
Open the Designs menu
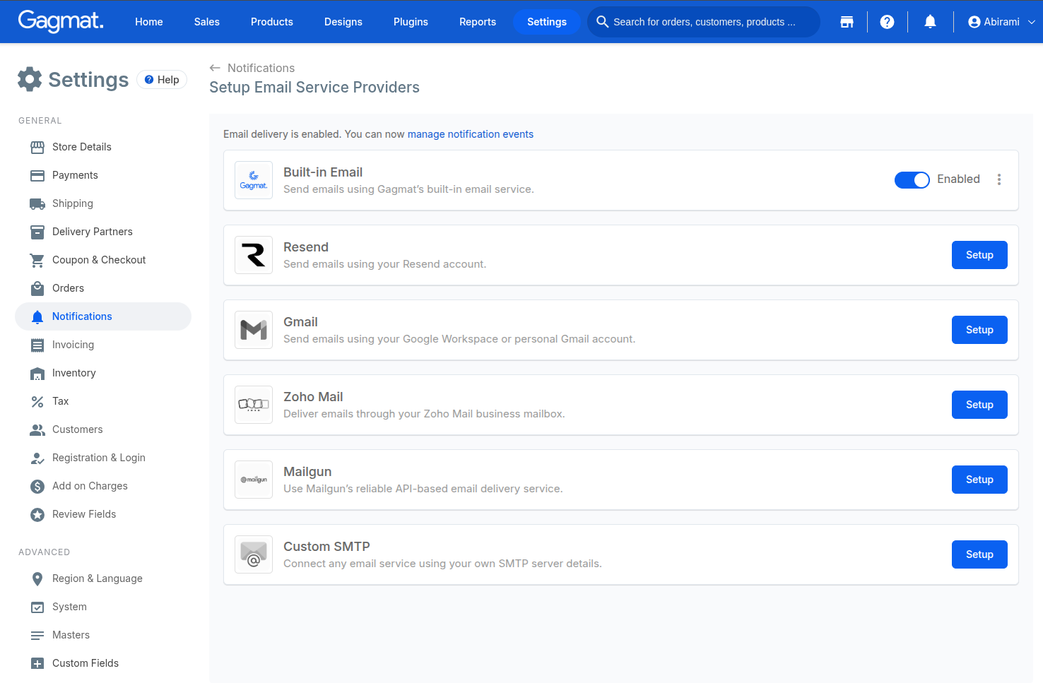click(343, 22)
